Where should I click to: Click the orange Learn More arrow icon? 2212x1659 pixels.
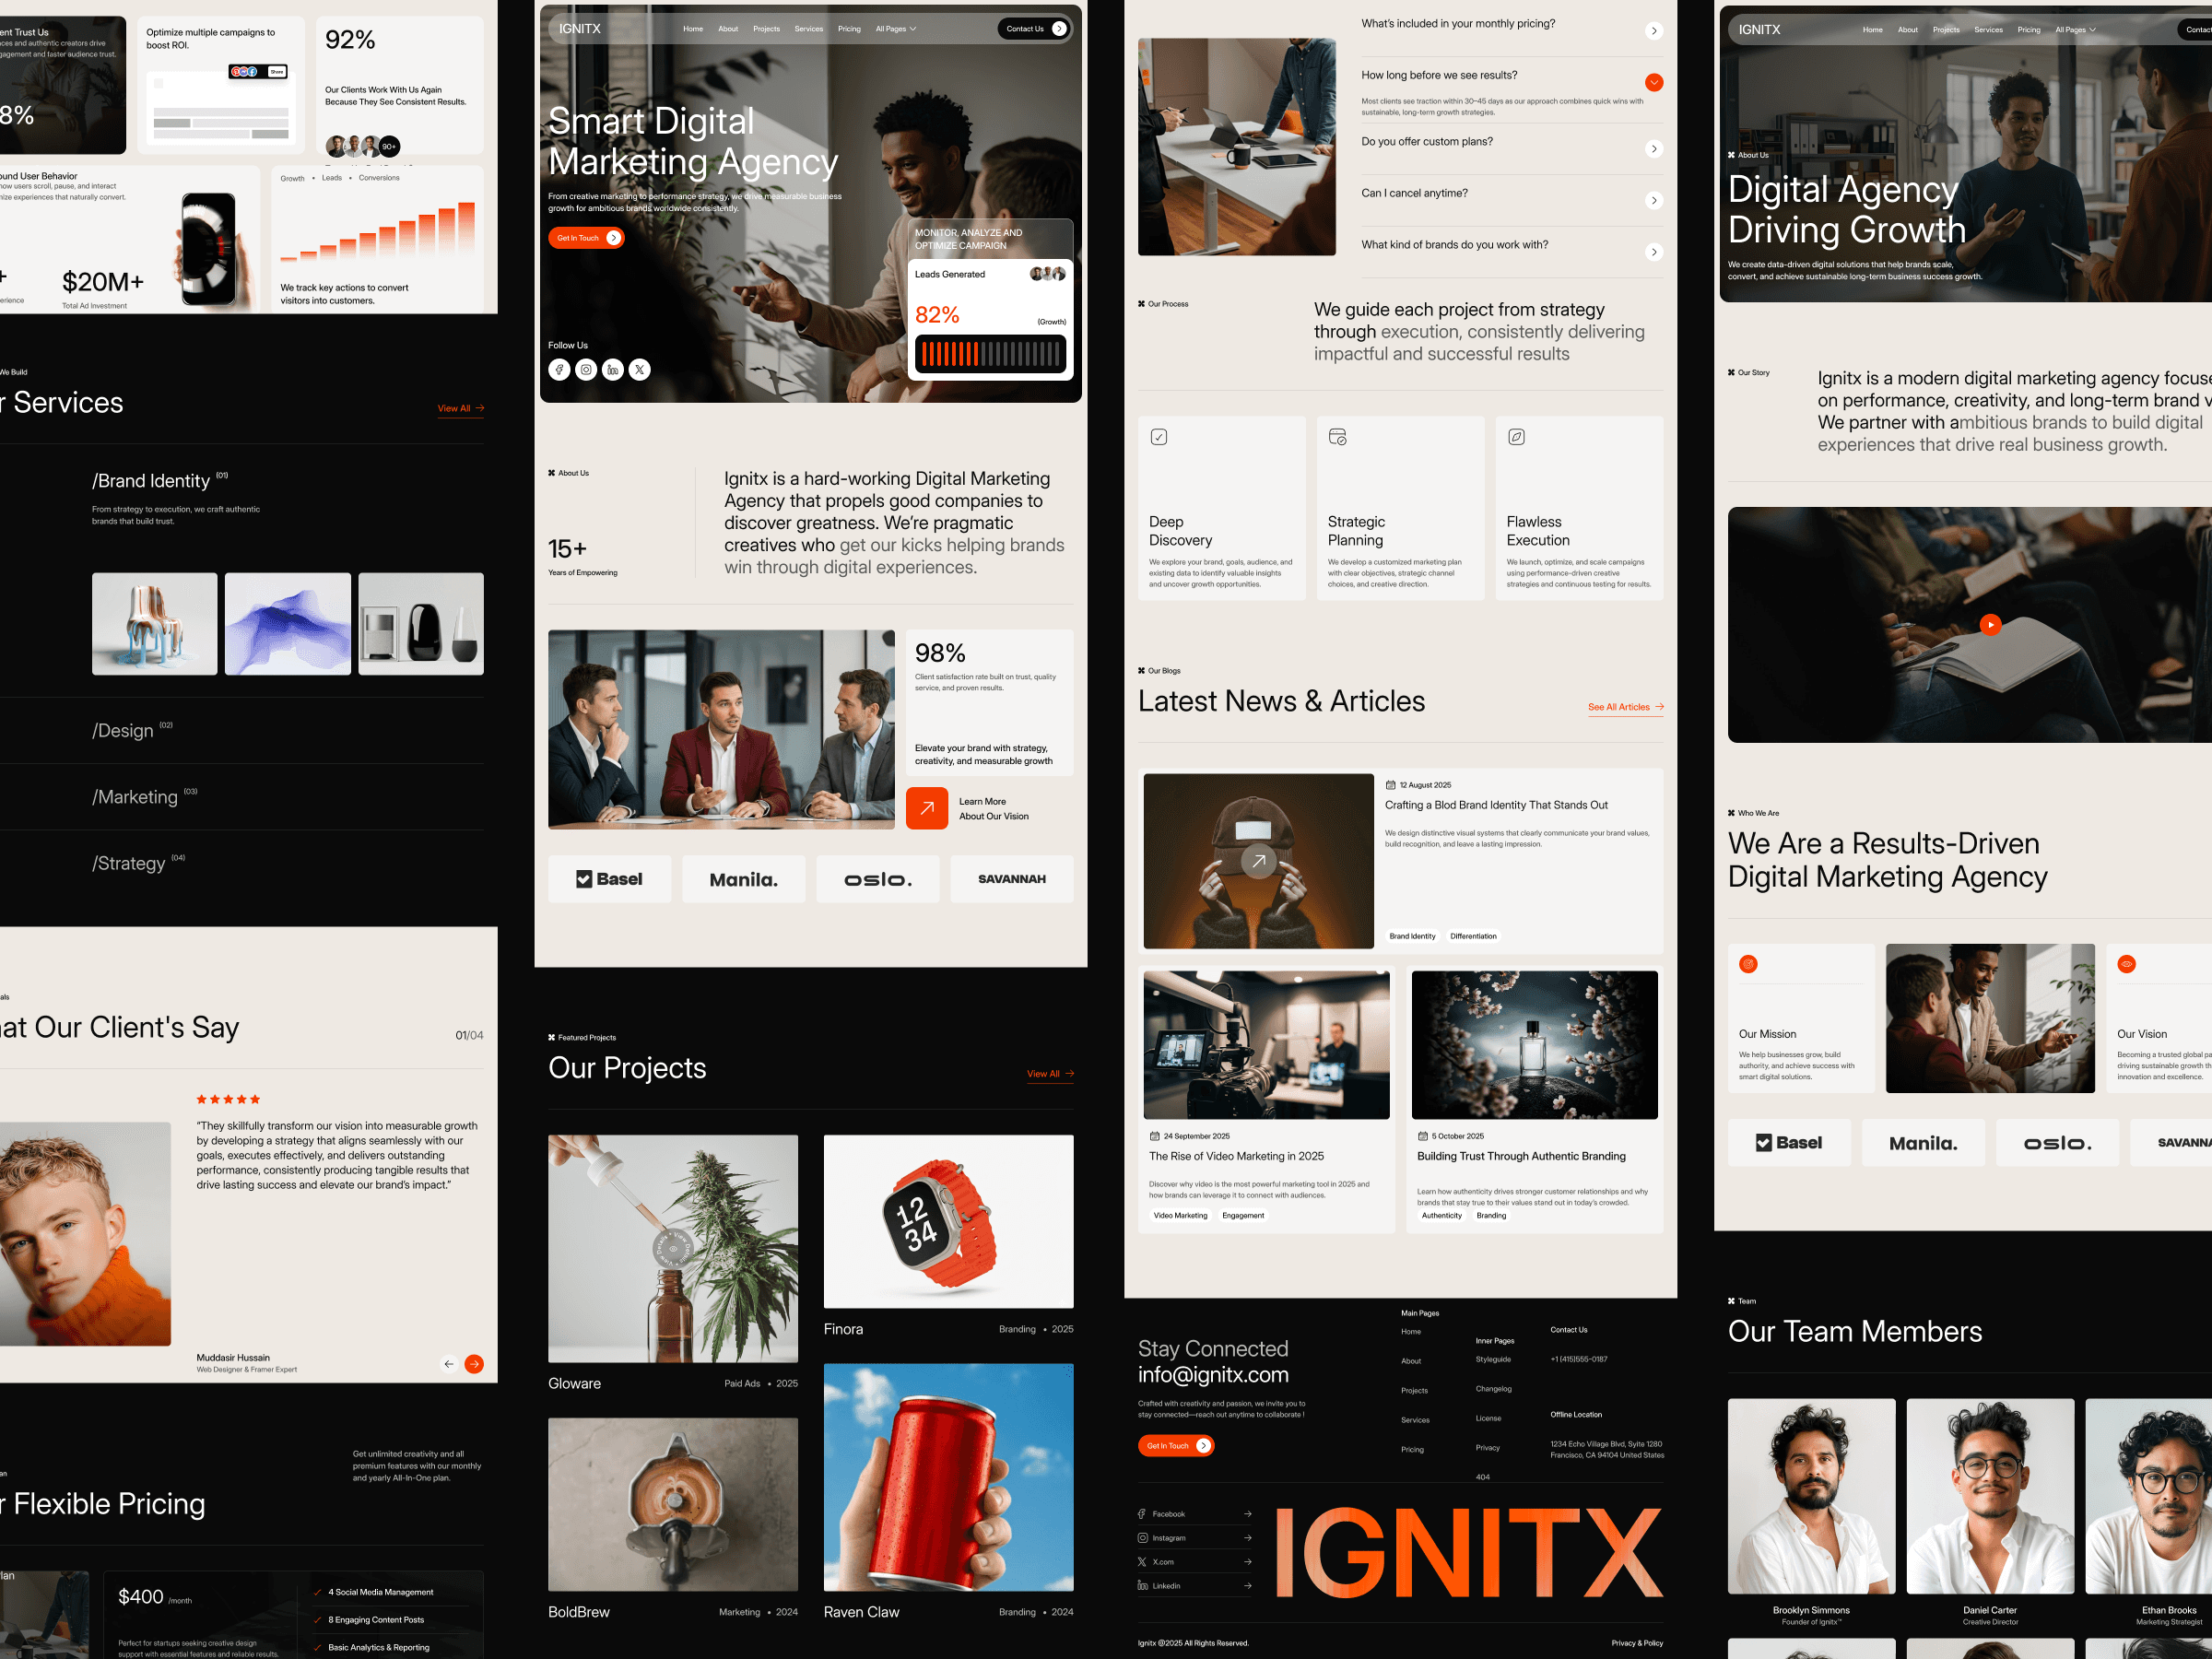(926, 807)
